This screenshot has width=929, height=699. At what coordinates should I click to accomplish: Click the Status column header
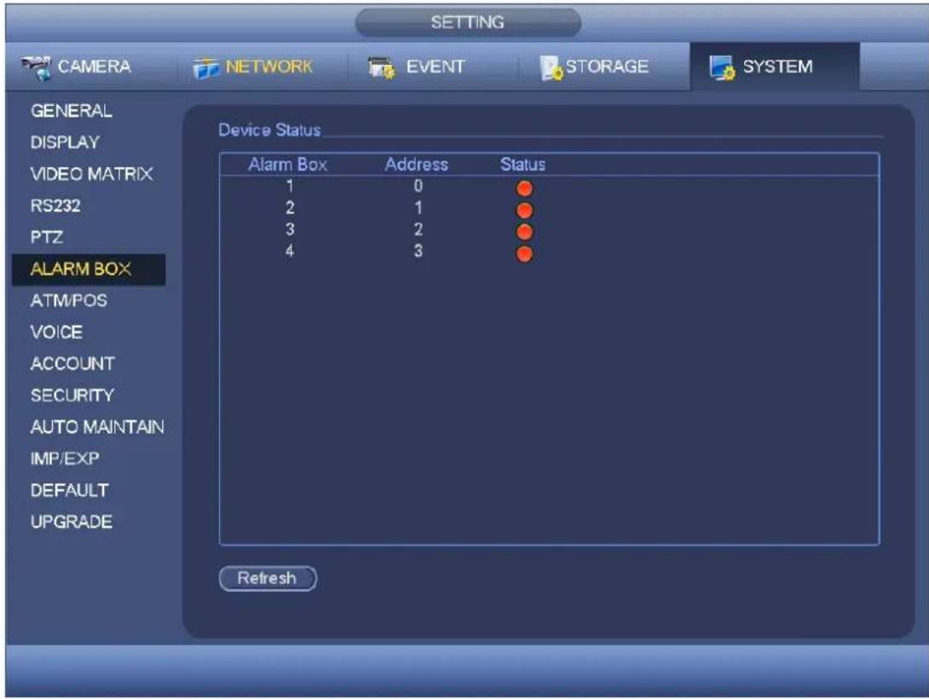pos(522,164)
